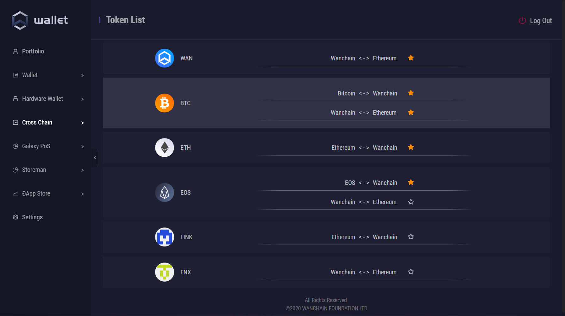Favorite the EOS Wanchain-Ethereum pair star

click(x=411, y=202)
